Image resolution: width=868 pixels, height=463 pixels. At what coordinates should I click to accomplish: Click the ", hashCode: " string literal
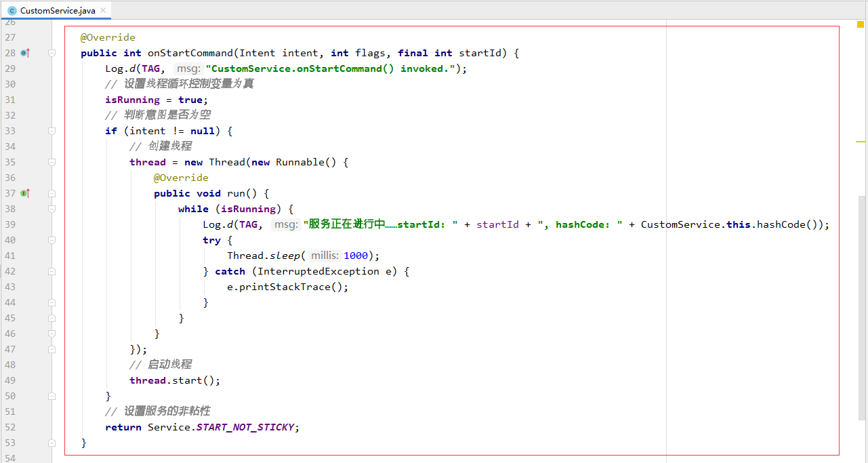[x=581, y=224]
